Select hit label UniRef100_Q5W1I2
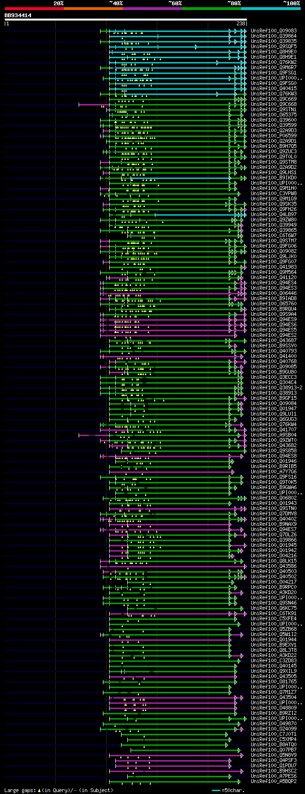 coord(274,634)
